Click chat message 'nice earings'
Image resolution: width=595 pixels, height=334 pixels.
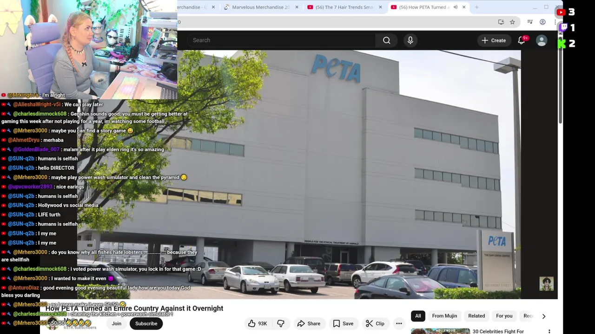69,187
